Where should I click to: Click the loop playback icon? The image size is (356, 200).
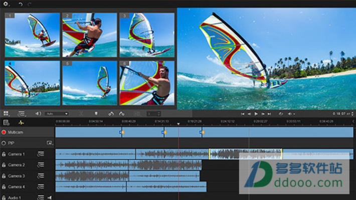click(x=281, y=114)
